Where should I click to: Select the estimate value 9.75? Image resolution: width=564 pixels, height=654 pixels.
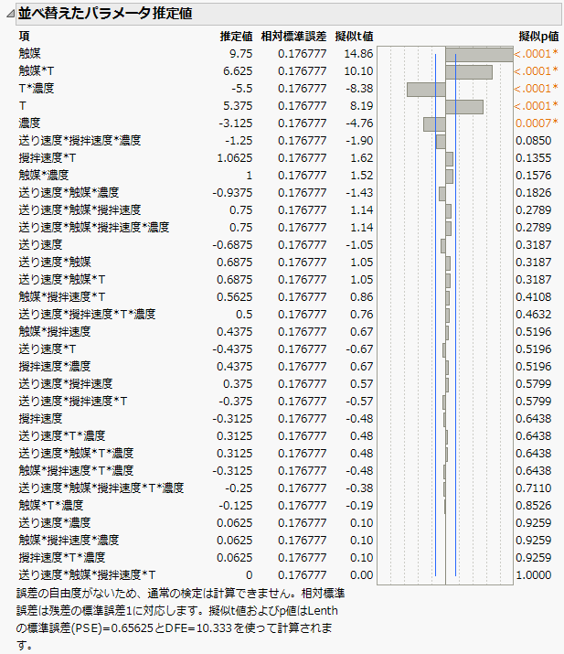(x=240, y=53)
